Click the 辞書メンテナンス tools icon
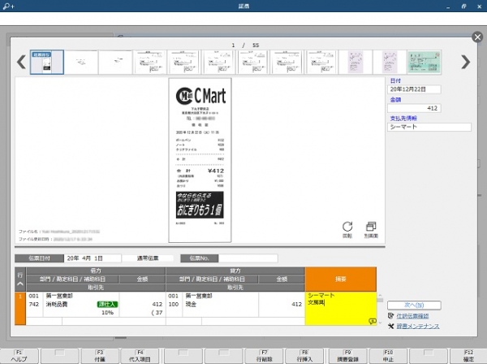The width and height of the screenshot is (487, 364). point(391,325)
